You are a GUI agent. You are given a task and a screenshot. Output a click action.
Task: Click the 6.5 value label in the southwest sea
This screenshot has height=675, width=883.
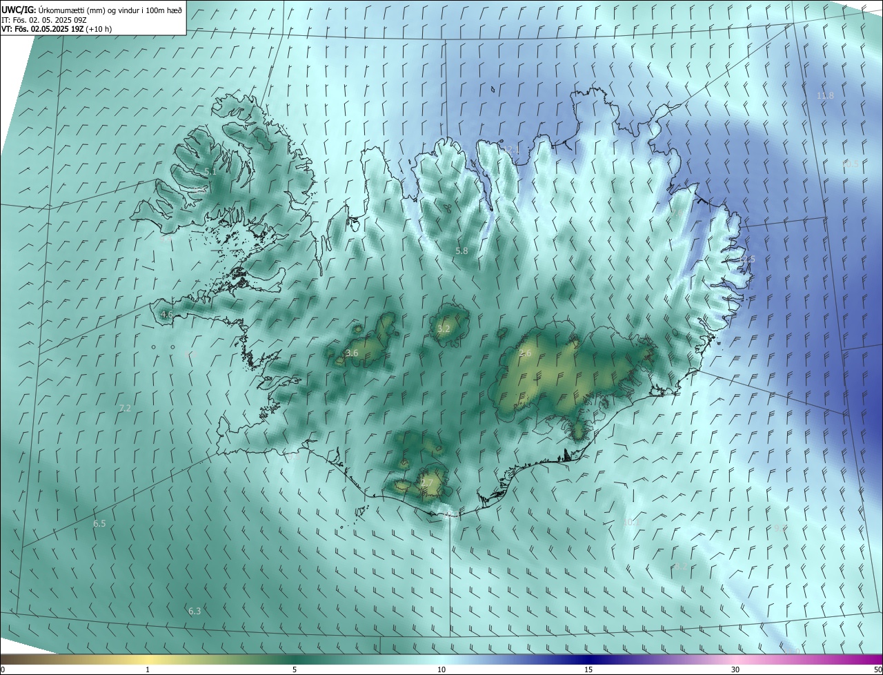(x=99, y=524)
